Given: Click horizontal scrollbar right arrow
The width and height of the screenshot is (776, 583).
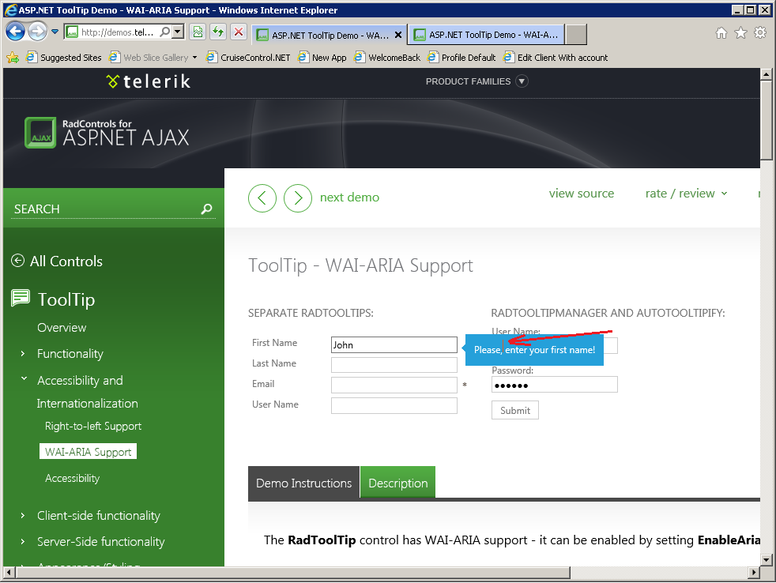Looking at the screenshot, I should pos(754,573).
